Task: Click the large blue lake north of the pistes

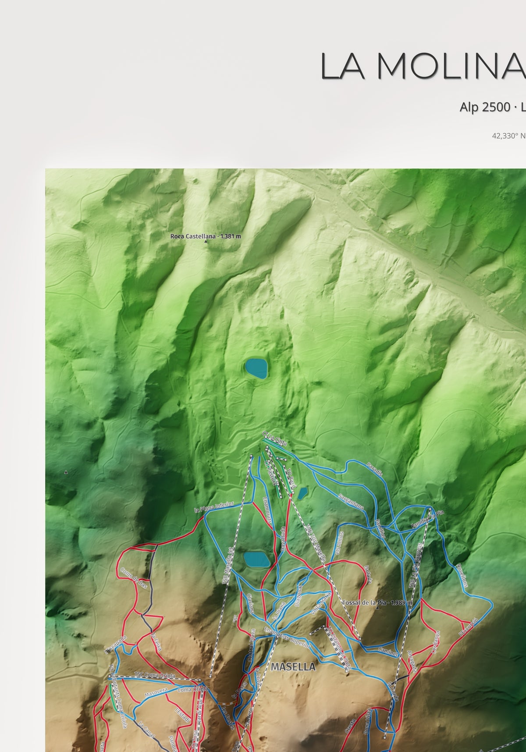Action: (256, 369)
